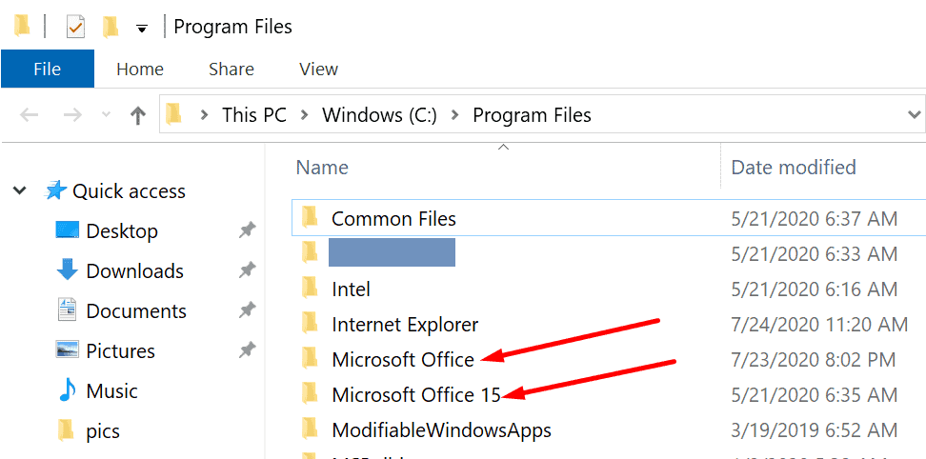The width and height of the screenshot is (926, 459).
Task: Open Documents in the navigation pane
Action: click(x=136, y=310)
